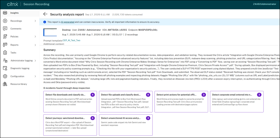Click the Security analysis report title
This screenshot has height=138, width=280.
coord(67,14)
